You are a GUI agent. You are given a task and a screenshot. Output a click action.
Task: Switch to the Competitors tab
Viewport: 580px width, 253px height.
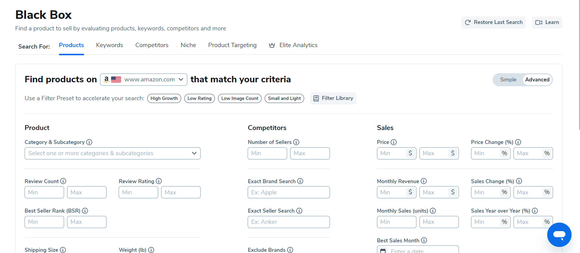coord(152,45)
